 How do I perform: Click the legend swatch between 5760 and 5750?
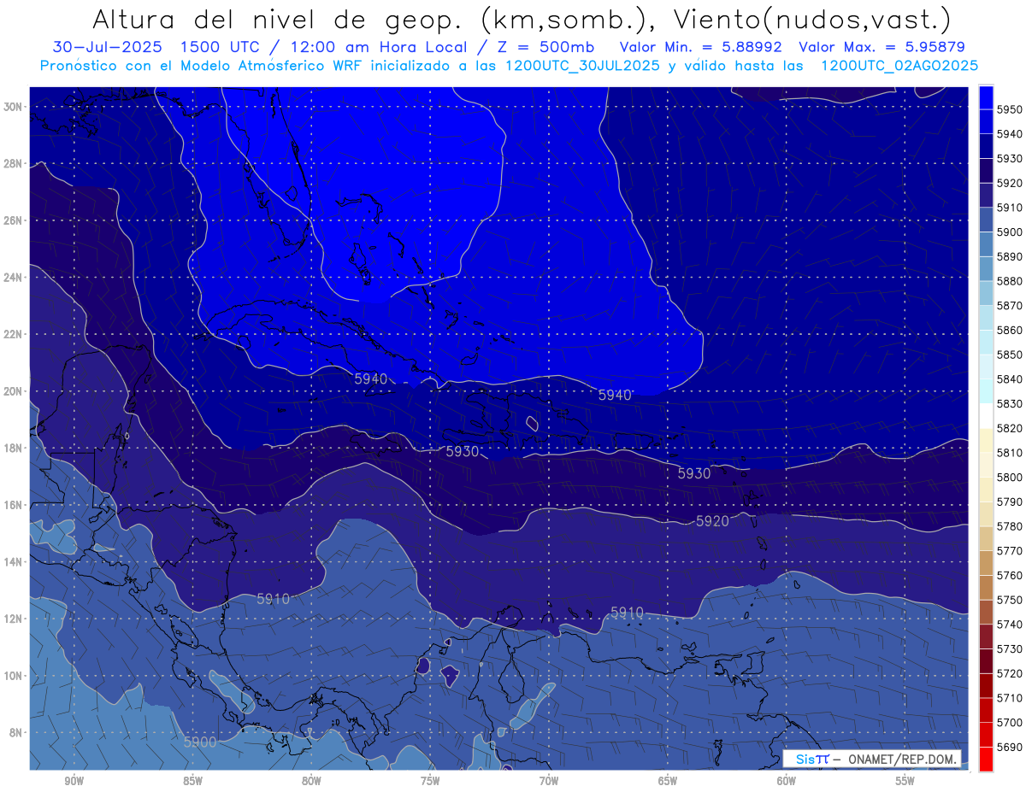(x=986, y=588)
